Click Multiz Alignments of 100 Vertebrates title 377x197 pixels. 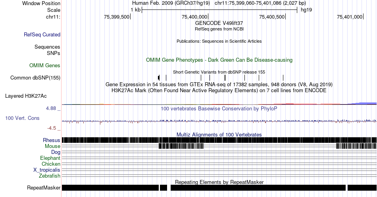219,134
